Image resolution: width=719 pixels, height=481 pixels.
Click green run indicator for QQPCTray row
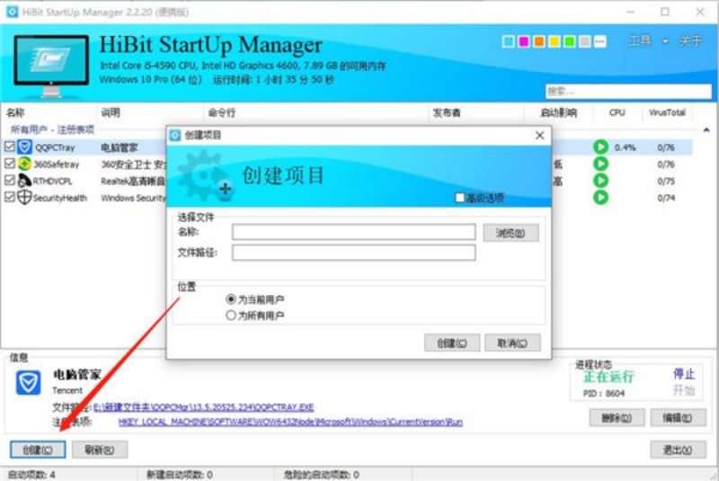pyautogui.click(x=600, y=147)
